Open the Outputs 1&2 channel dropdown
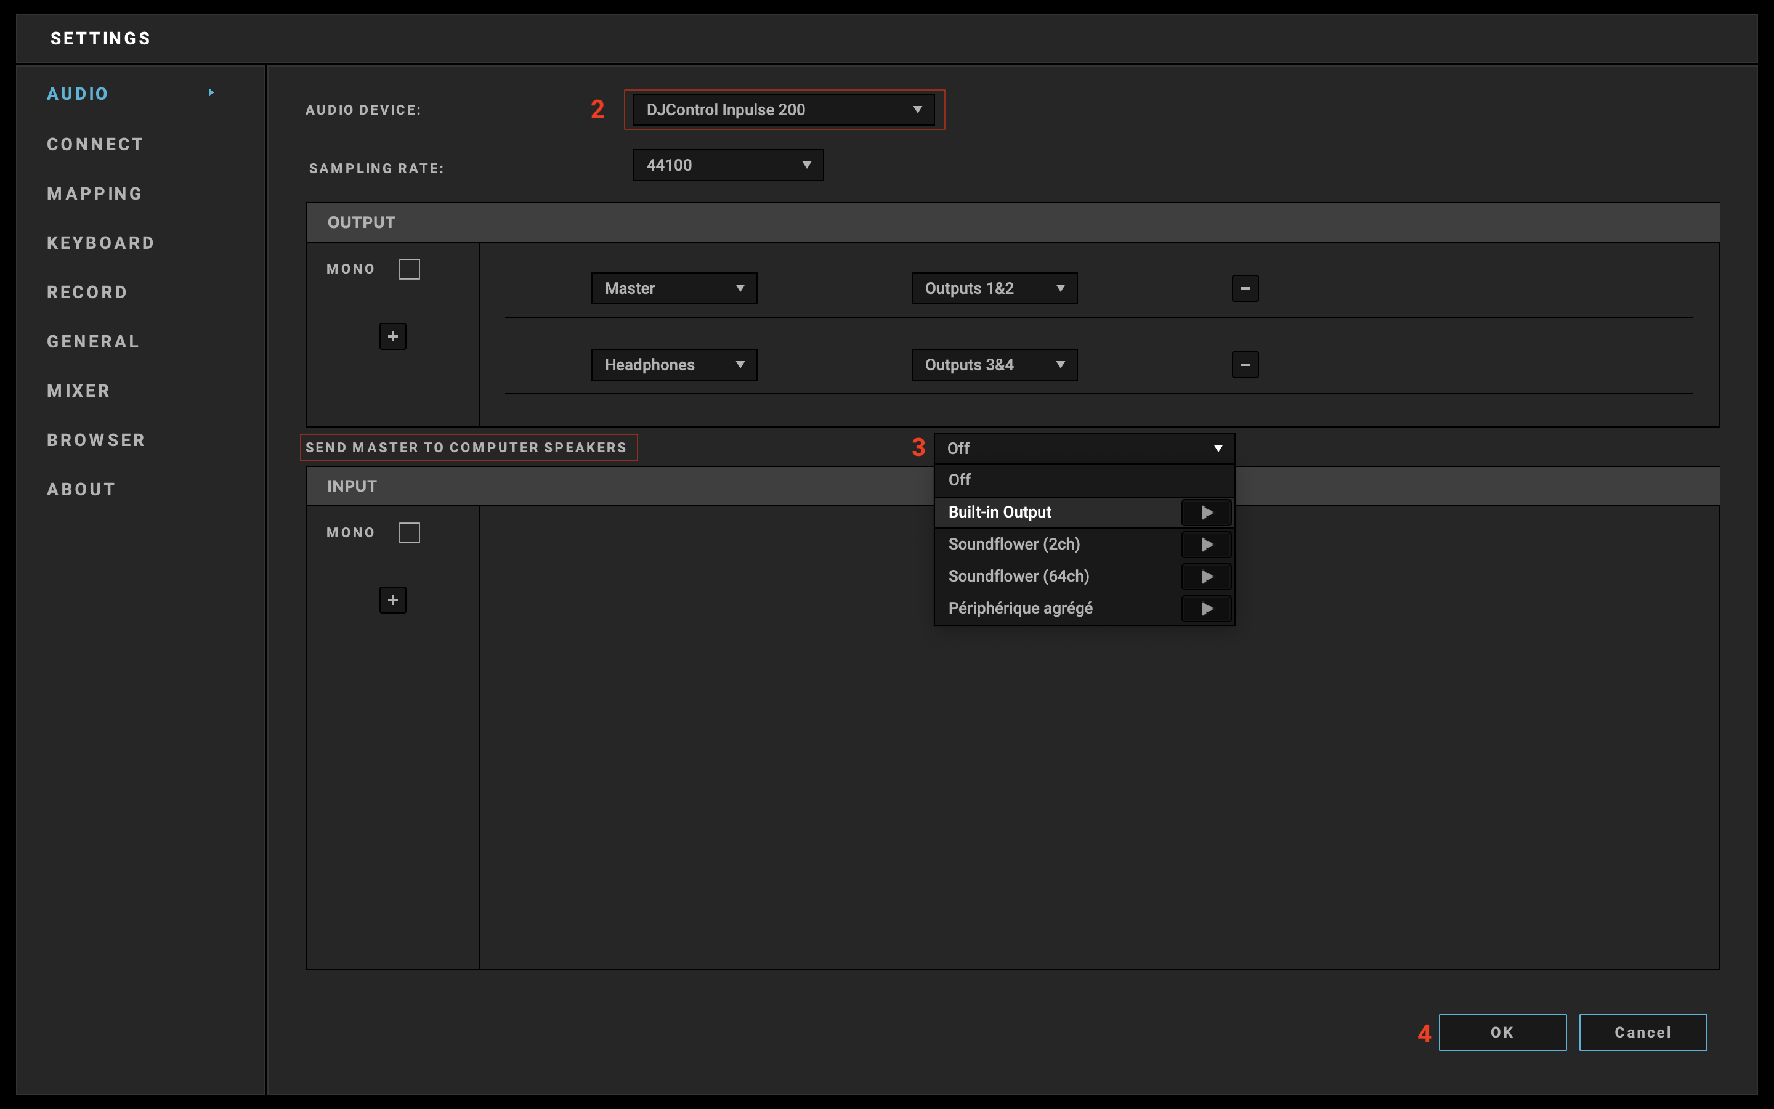 click(x=994, y=288)
